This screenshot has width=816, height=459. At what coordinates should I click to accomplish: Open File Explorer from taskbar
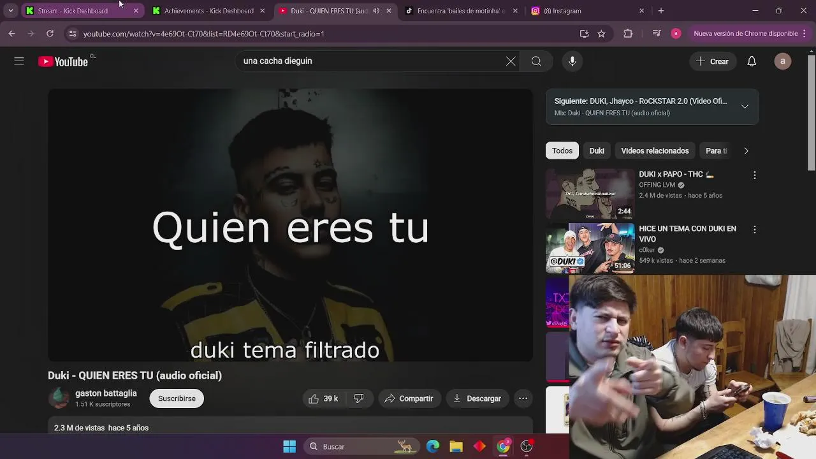(456, 446)
